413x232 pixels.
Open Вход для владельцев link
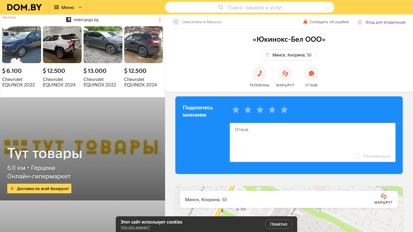pyautogui.click(x=386, y=22)
